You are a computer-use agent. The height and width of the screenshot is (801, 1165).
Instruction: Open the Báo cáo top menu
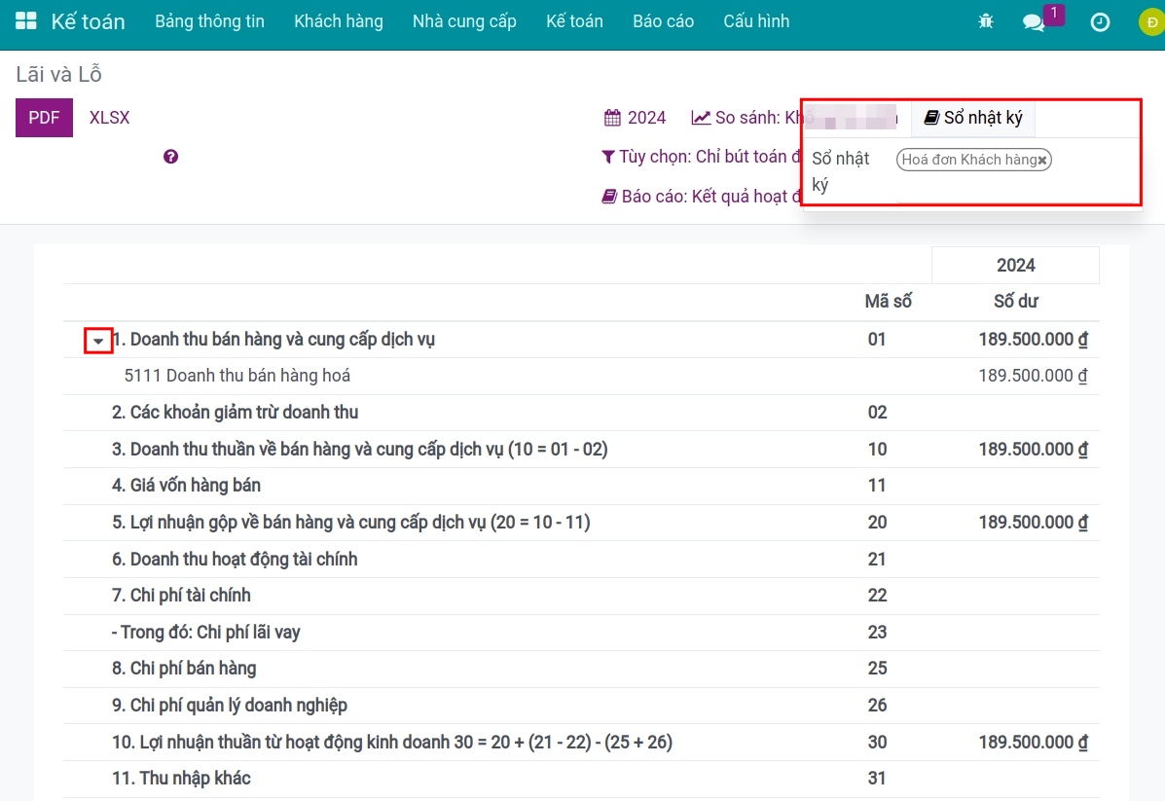point(663,21)
